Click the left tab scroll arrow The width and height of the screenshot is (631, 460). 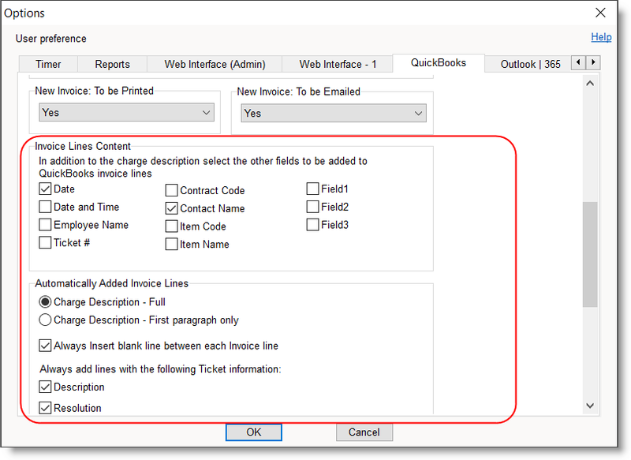click(579, 62)
